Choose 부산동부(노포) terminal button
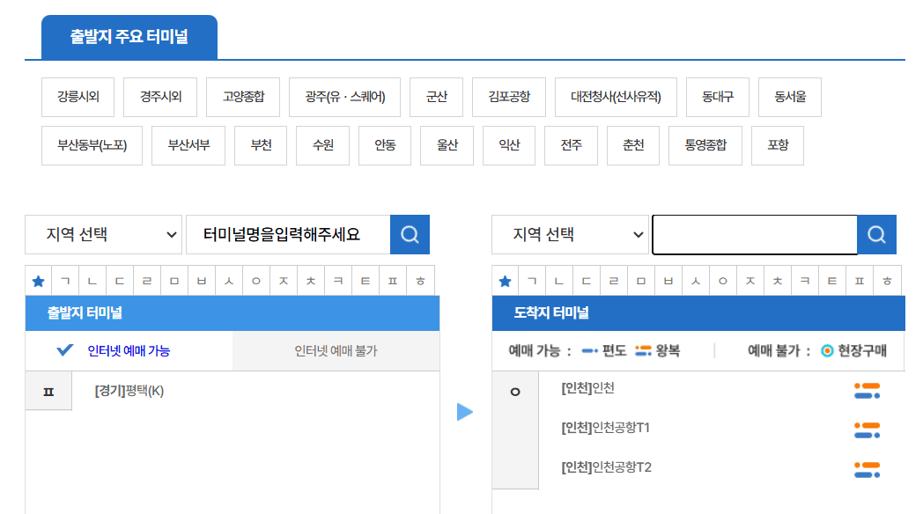The height and width of the screenshot is (514, 923). click(x=92, y=145)
